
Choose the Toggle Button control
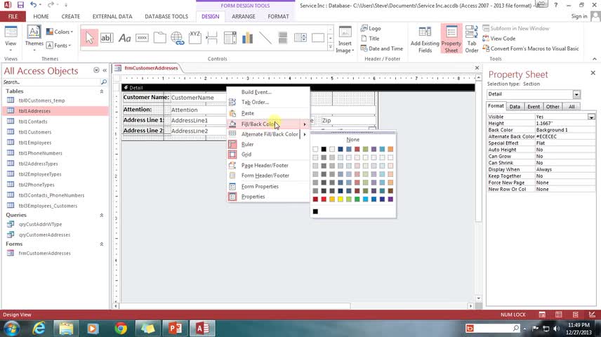tap(282, 38)
